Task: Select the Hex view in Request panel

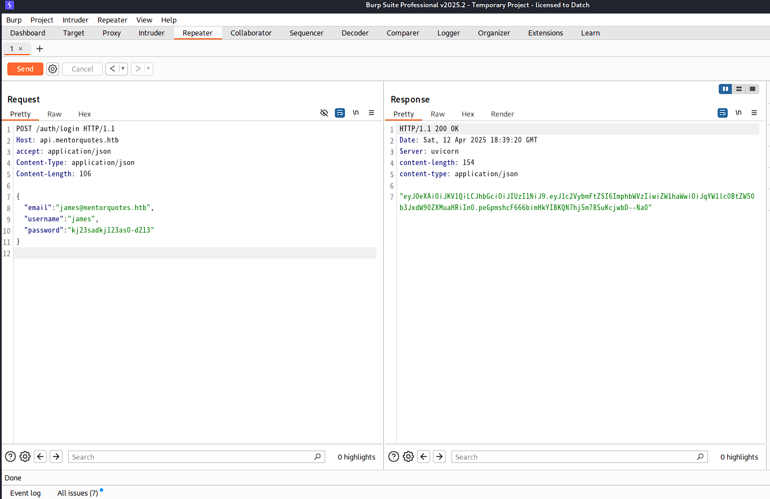Action: (85, 114)
